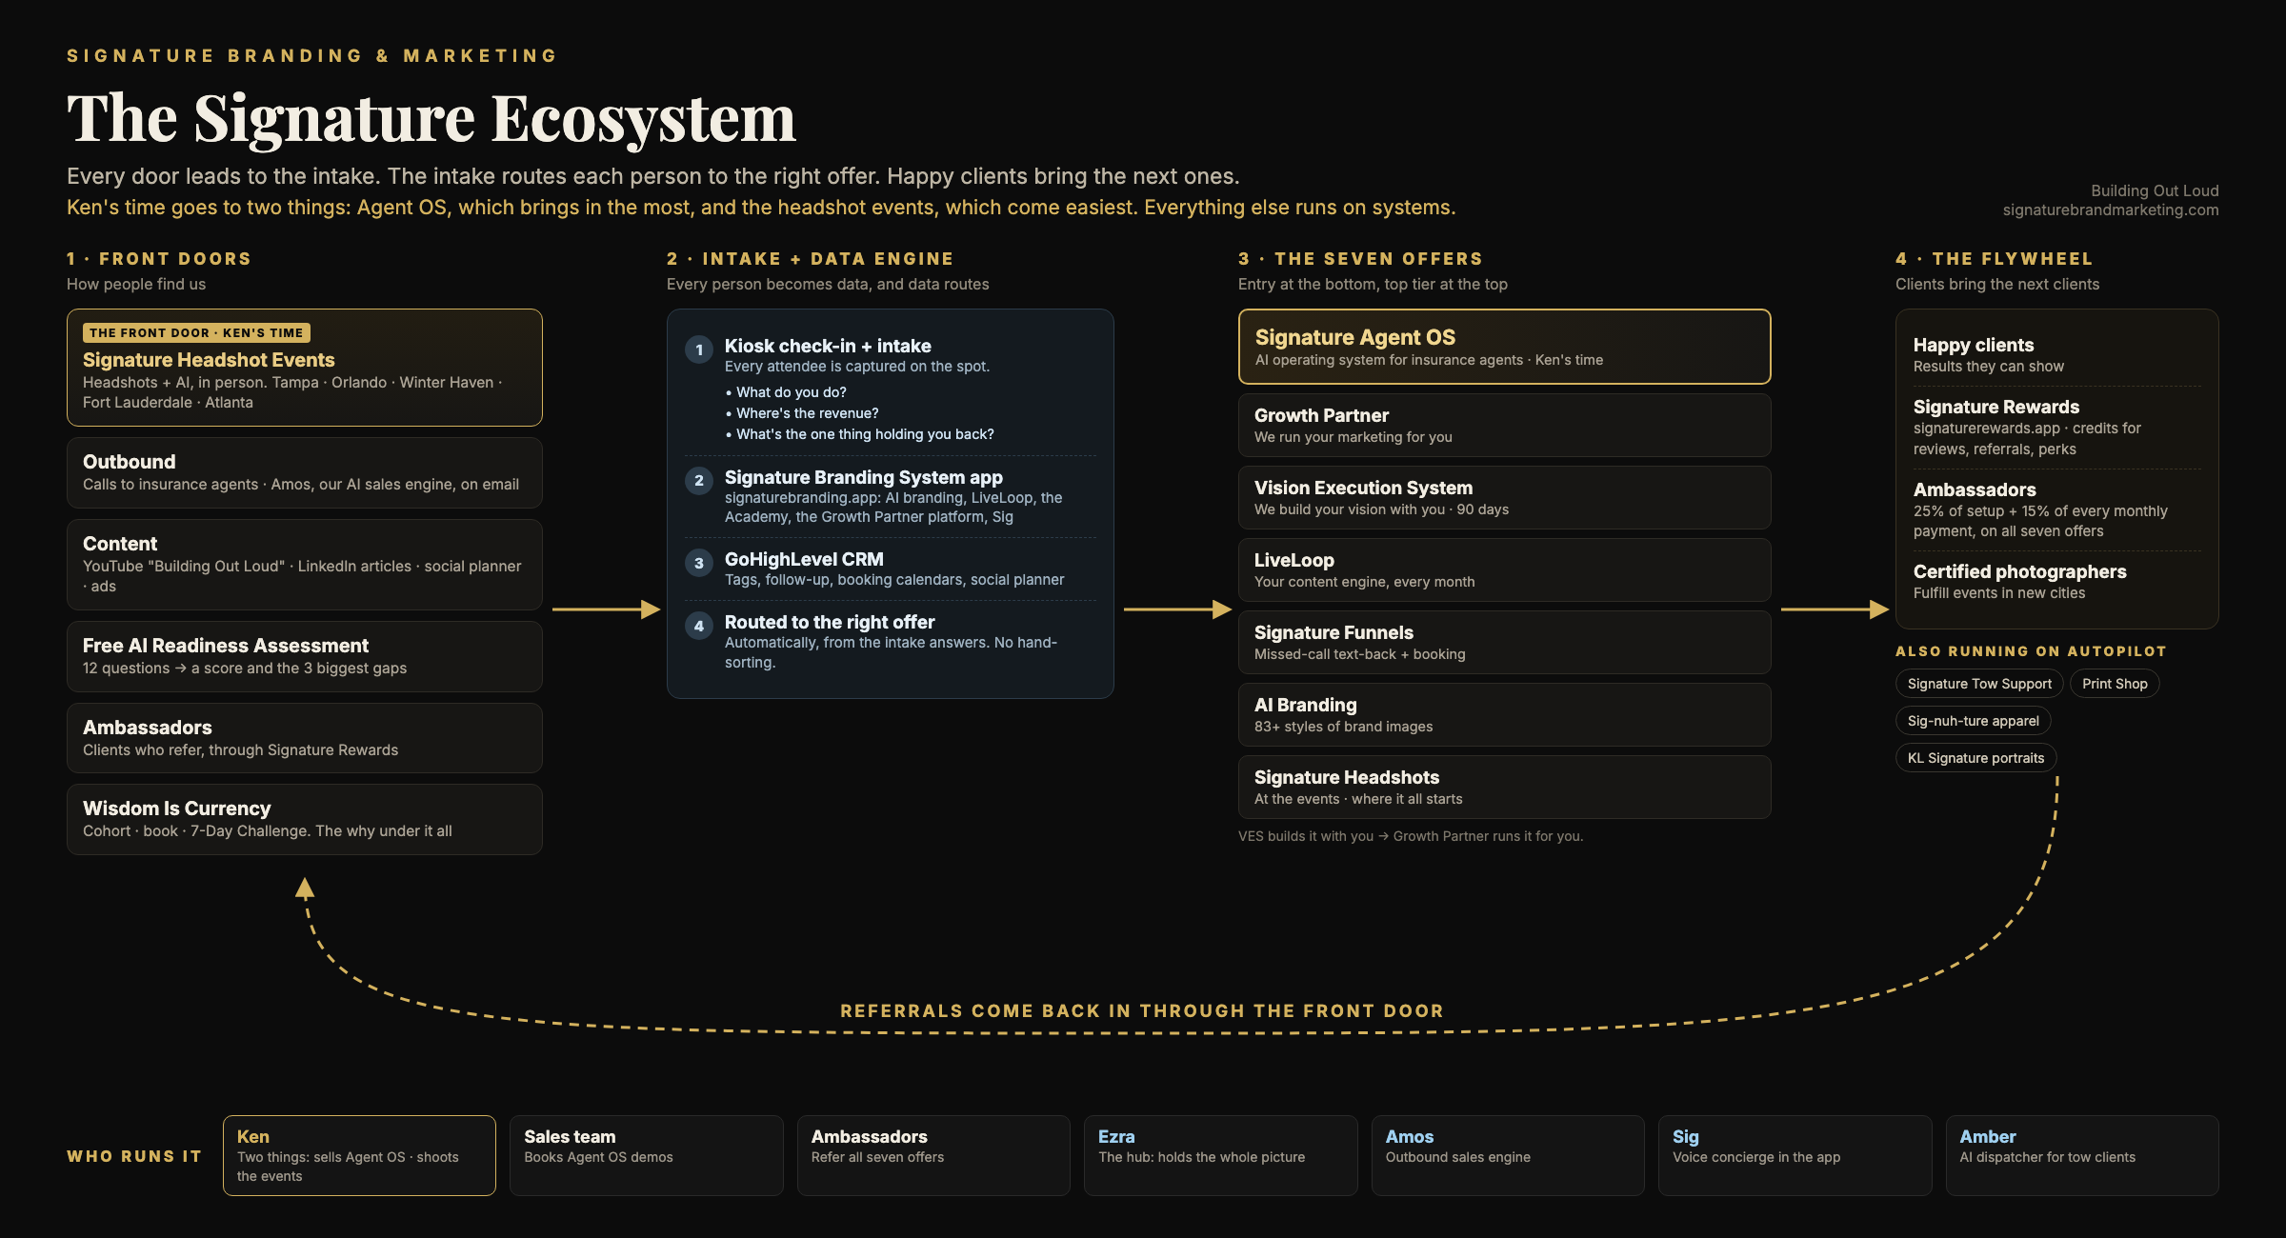Viewport: 2286px width, 1238px height.
Task: Open signaturebrandmarketing.com link text
Action: coord(2111,210)
